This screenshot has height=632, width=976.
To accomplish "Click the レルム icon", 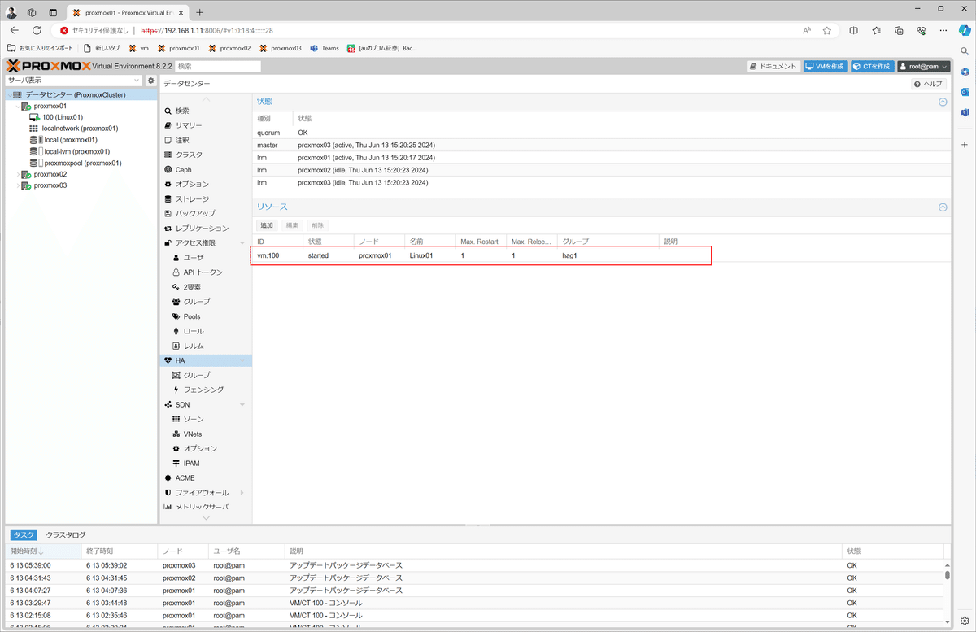I will point(176,346).
